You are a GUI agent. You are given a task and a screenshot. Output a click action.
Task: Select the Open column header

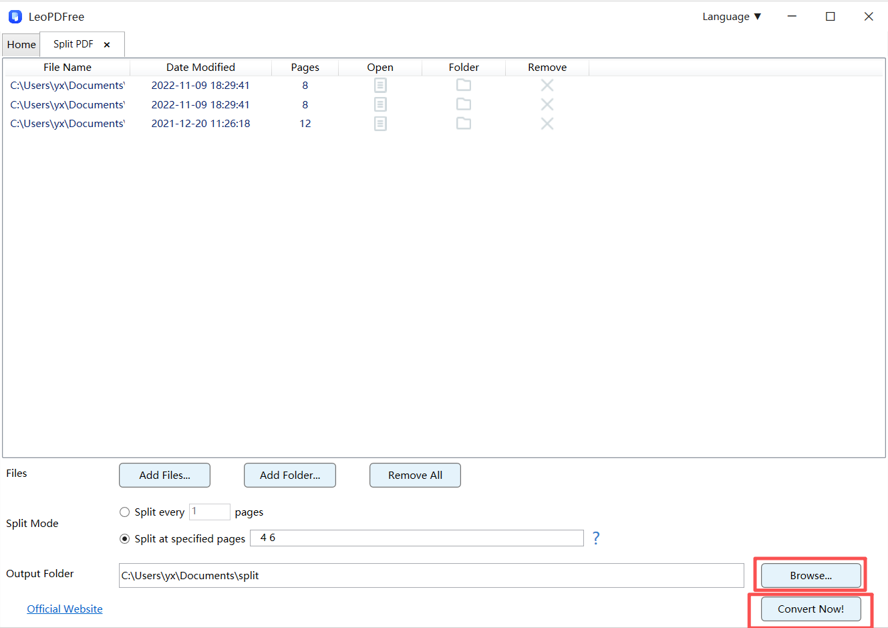click(380, 68)
